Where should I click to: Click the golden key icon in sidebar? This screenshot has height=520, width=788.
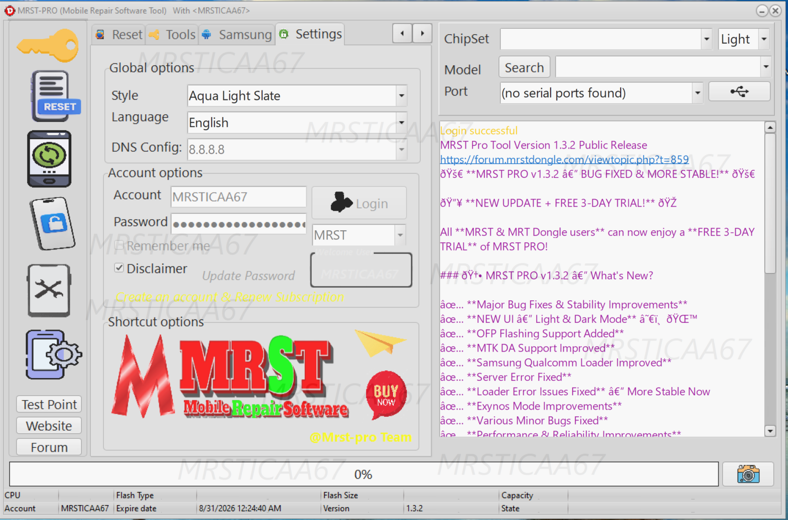(x=48, y=45)
